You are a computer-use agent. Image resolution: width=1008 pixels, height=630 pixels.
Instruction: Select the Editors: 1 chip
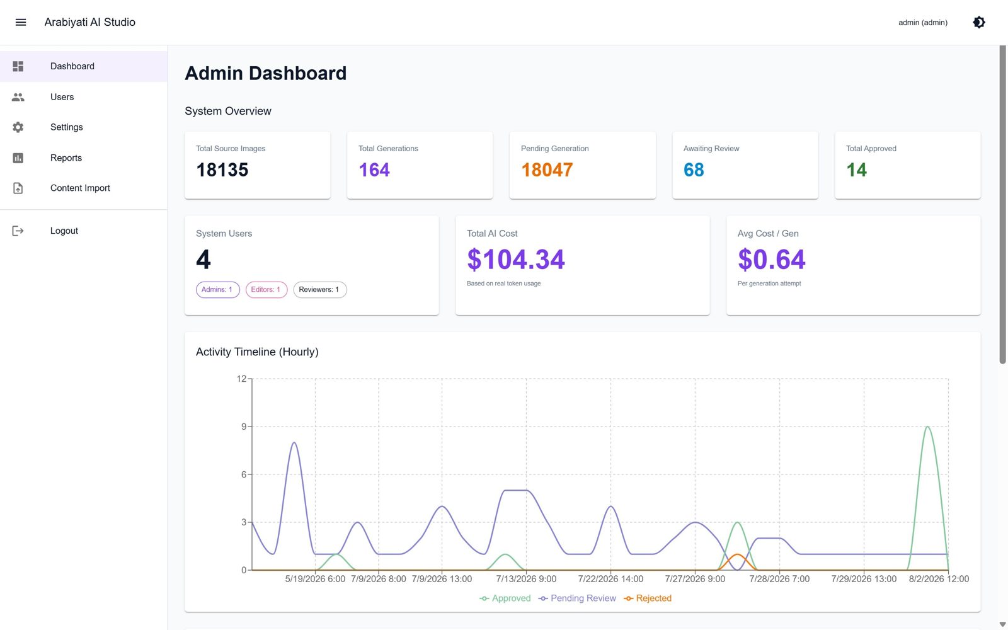[x=266, y=290]
